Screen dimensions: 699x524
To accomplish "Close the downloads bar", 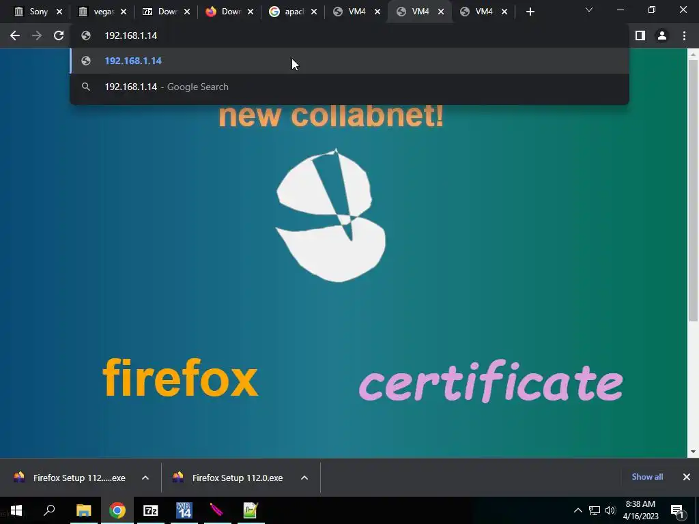I will [687, 477].
